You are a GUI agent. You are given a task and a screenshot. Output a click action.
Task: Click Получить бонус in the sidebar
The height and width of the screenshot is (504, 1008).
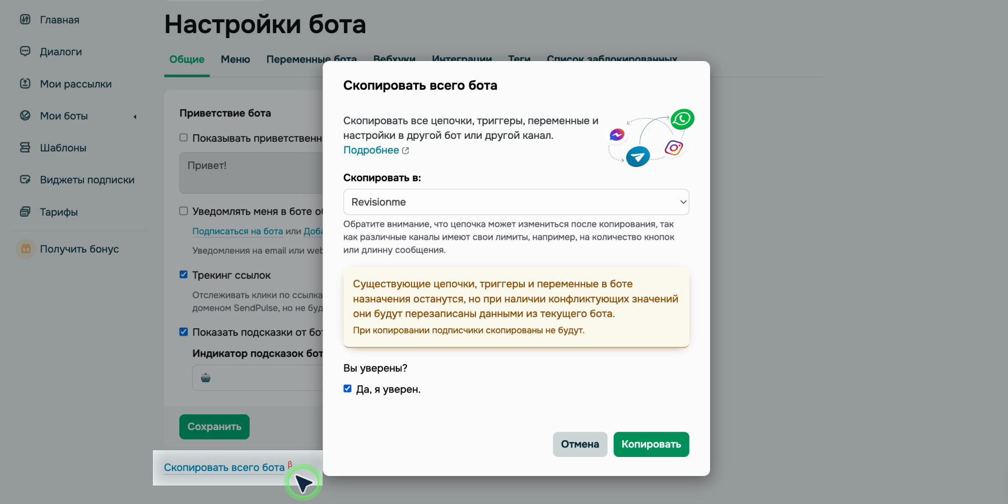(x=79, y=249)
